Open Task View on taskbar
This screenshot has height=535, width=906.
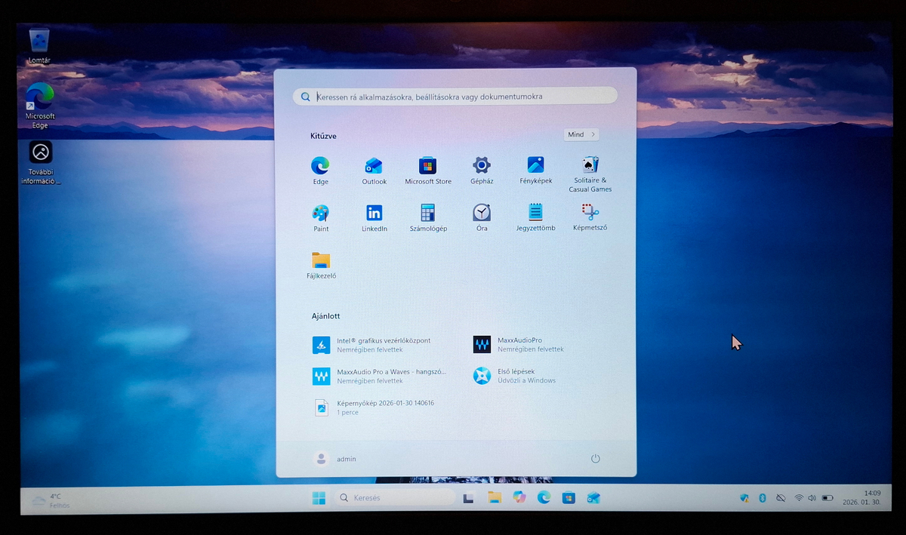tap(468, 498)
